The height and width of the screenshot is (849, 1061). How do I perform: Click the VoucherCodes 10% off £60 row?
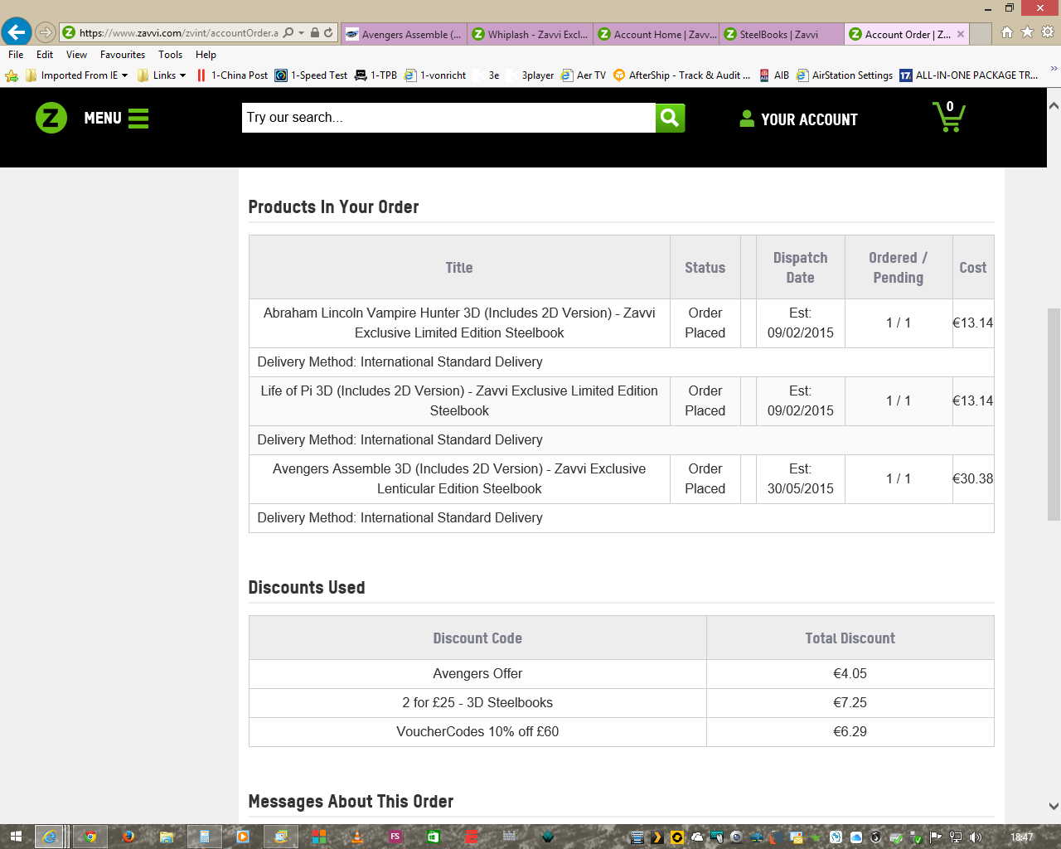(x=622, y=732)
